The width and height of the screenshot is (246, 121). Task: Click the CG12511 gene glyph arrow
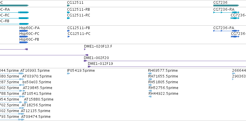click(69, 5)
